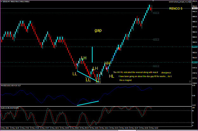The image size is (198, 131).
Task: Click the 9850.0 price level box
Action: [x=156, y=40]
